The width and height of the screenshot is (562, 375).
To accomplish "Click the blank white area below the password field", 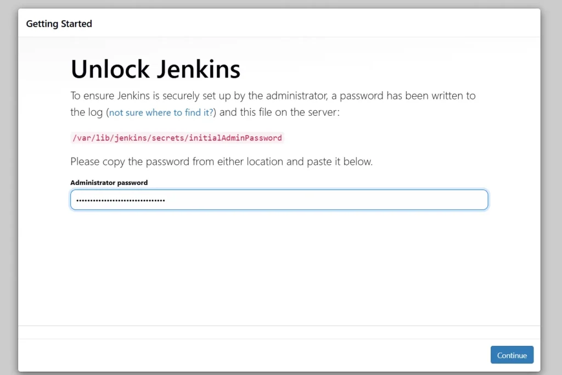I will click(279, 264).
